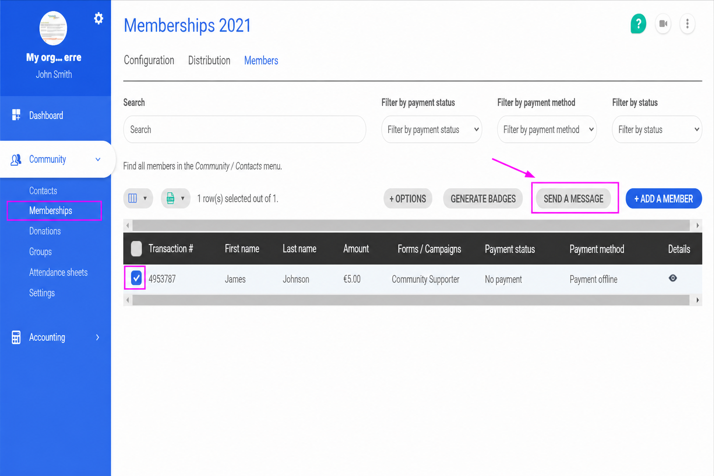
Task: Expand the Filter by status dropdown
Action: point(657,129)
